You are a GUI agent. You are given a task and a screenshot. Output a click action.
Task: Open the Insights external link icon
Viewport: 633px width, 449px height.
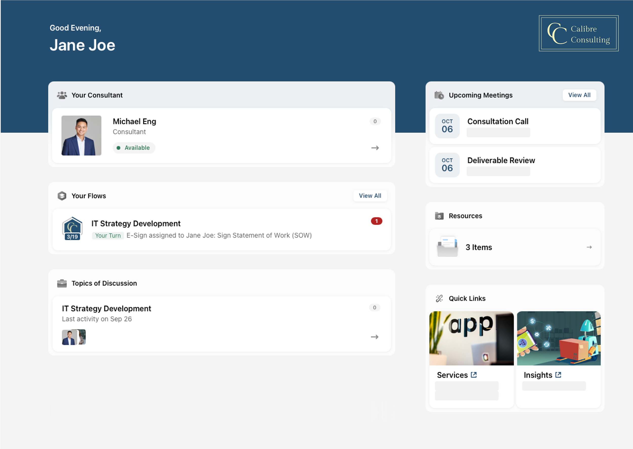click(x=558, y=375)
